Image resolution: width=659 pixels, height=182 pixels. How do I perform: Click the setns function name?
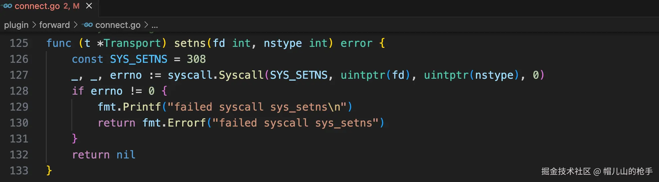(190, 43)
